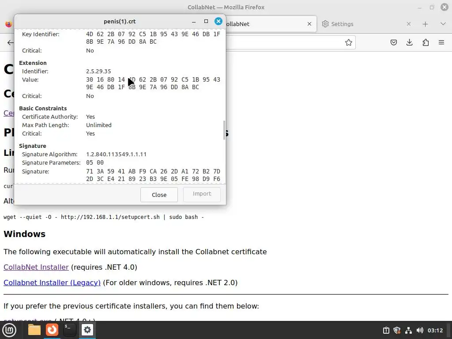Open the network connection tray icon

408,330
